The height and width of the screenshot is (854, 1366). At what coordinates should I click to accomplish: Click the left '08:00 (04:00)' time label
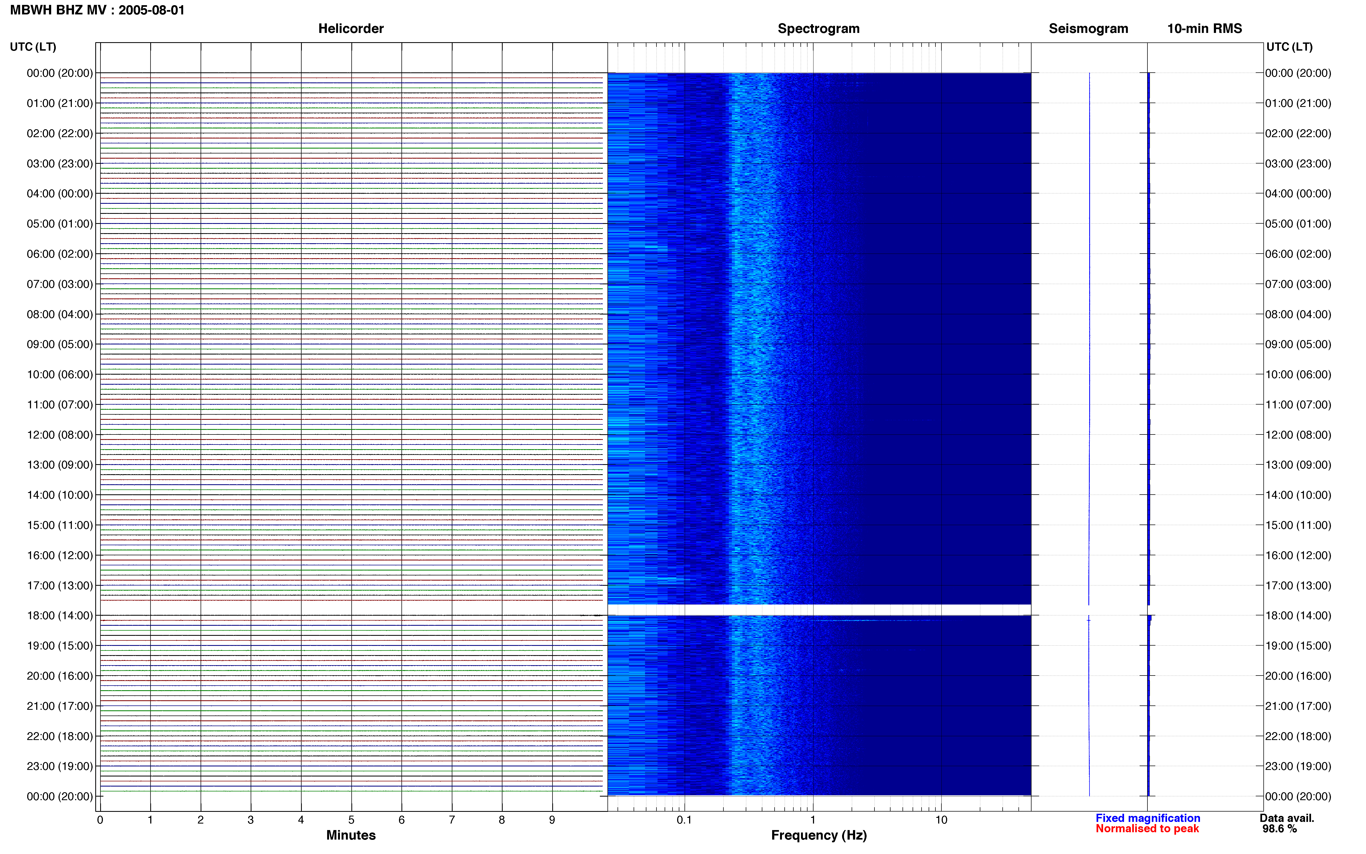coord(60,314)
